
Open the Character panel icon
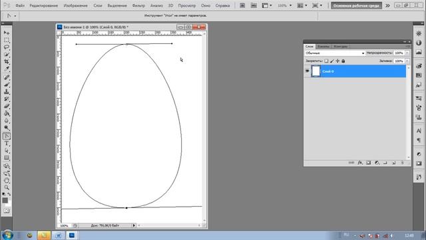pyautogui.click(x=419, y=131)
